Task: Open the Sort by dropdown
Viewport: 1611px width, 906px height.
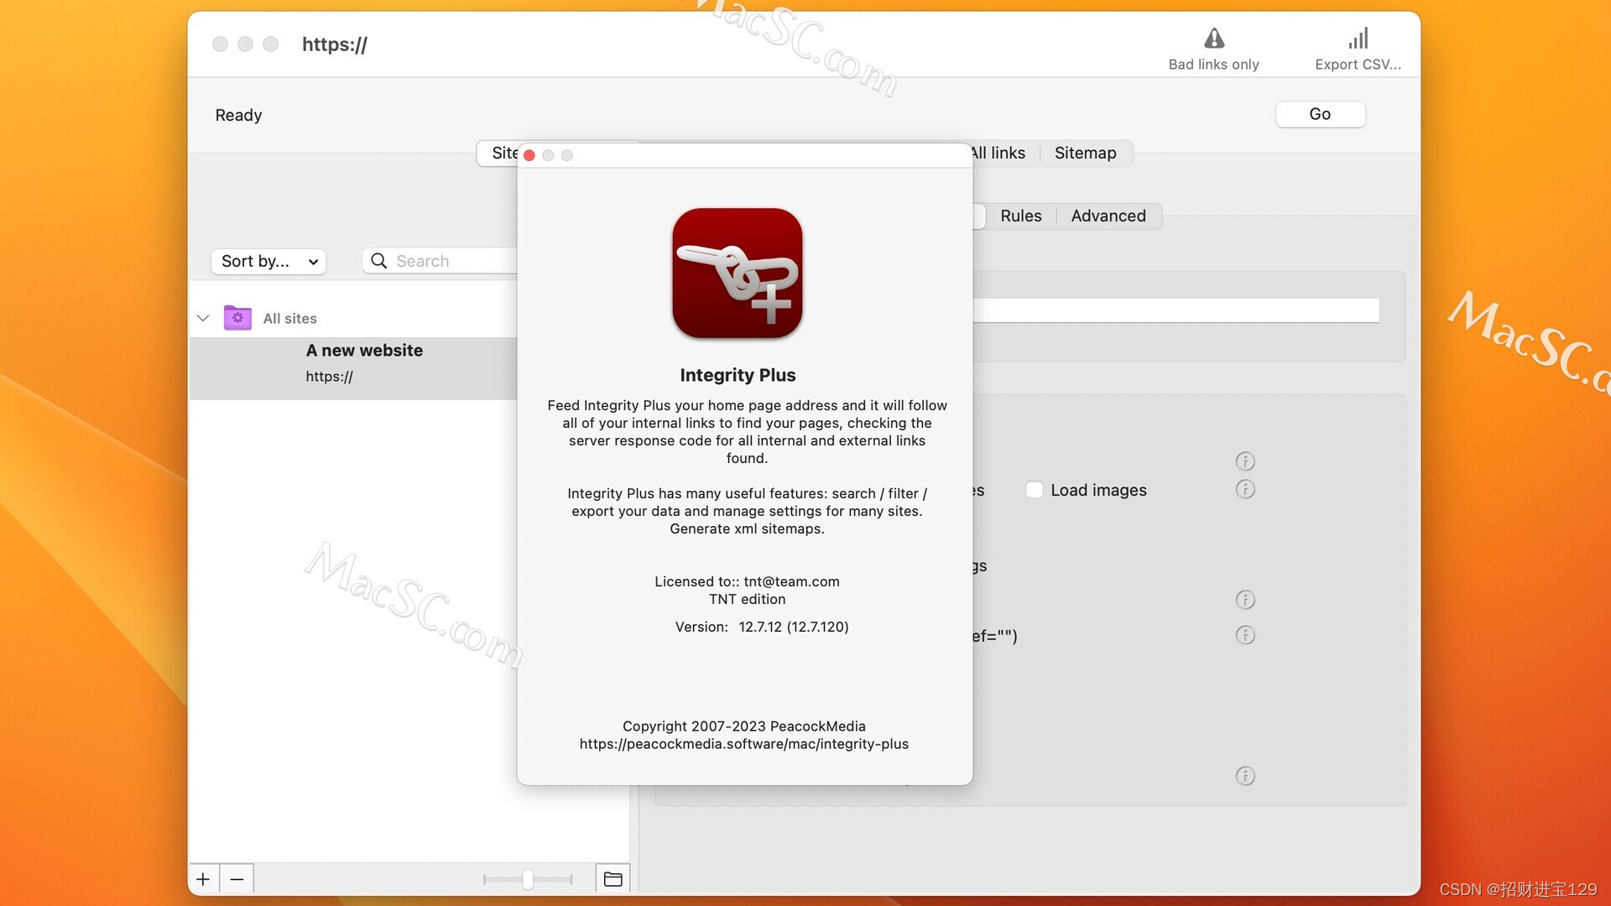Action: pos(268,261)
